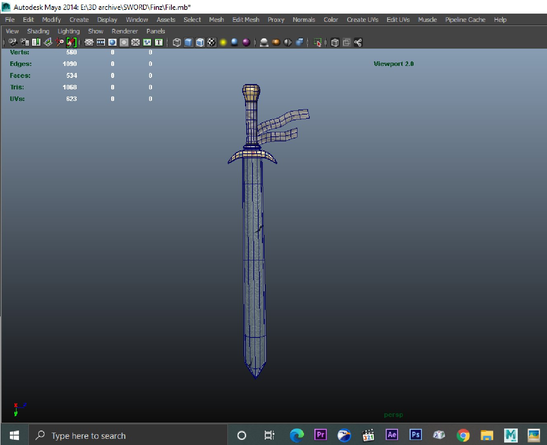Screen dimensions: 547x445
Task: Click the X-Ray Joints icon
Action: point(358,42)
